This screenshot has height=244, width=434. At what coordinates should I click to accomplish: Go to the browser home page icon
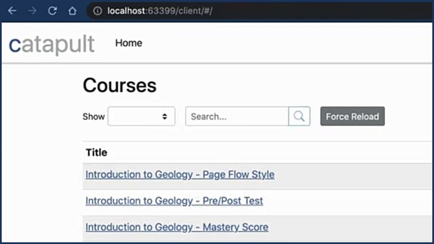tap(72, 11)
